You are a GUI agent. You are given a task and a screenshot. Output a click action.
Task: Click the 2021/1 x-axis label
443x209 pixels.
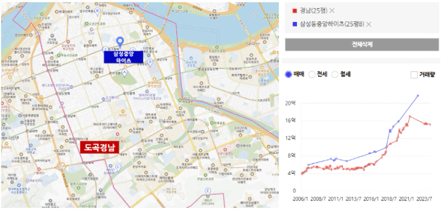pos(407,199)
